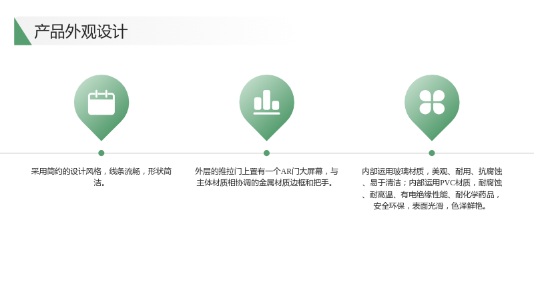This screenshot has width=534, height=300.
Task: Click the line 安全环保，表面光滑，色泽鲜艳
Action: (430, 206)
